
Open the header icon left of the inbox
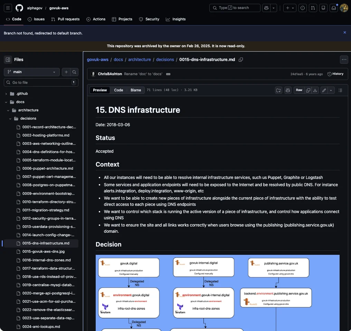coord(323,8)
